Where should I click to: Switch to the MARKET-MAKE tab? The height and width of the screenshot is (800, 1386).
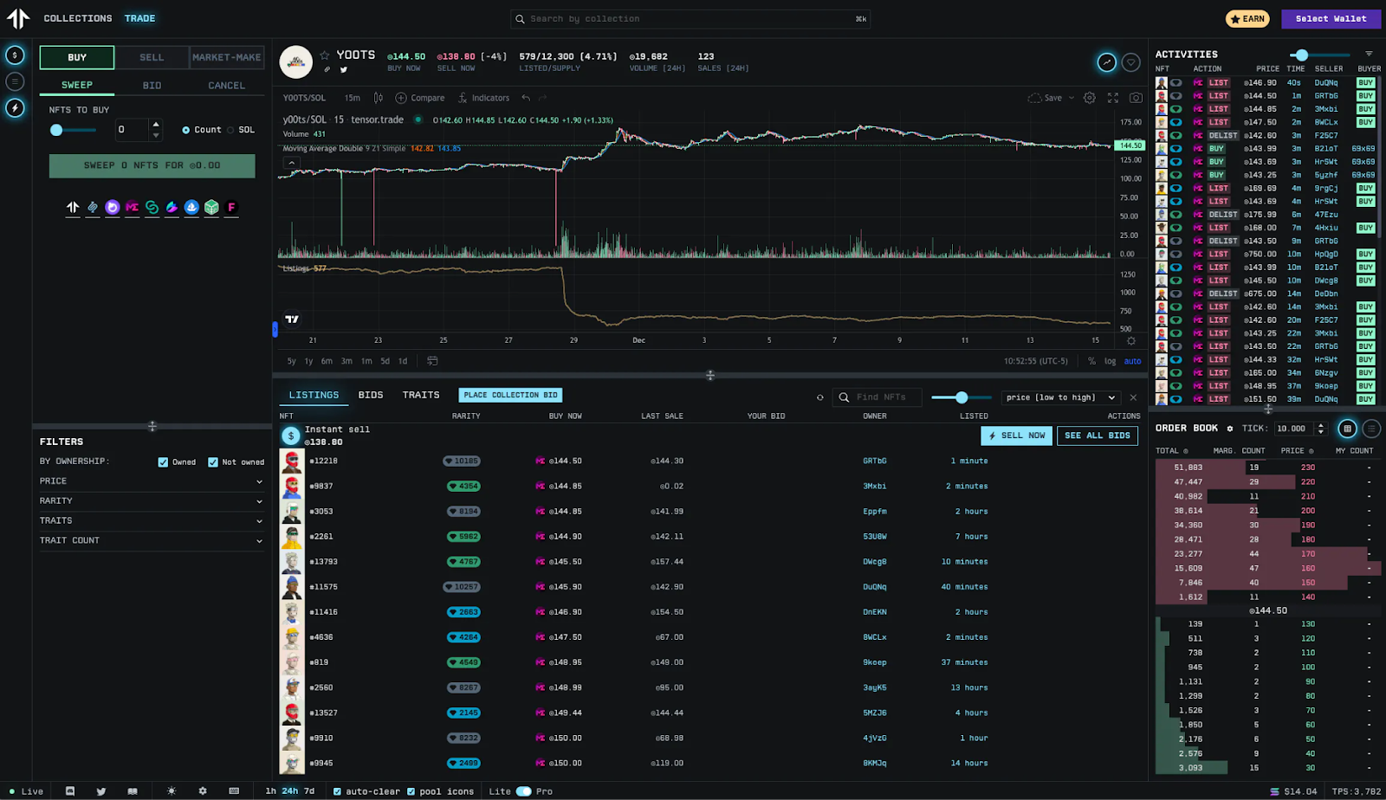[x=227, y=57]
